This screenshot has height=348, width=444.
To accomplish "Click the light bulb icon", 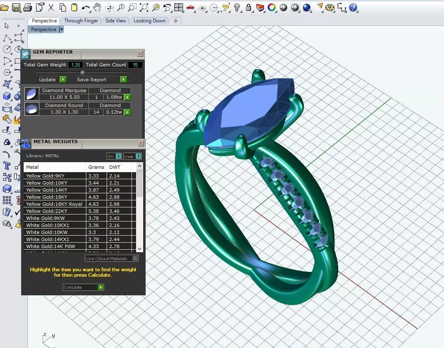I will (237, 7).
